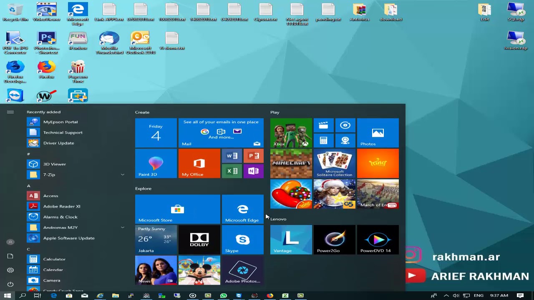
Task: Open Candy Crush Saga tile
Action: (x=291, y=194)
